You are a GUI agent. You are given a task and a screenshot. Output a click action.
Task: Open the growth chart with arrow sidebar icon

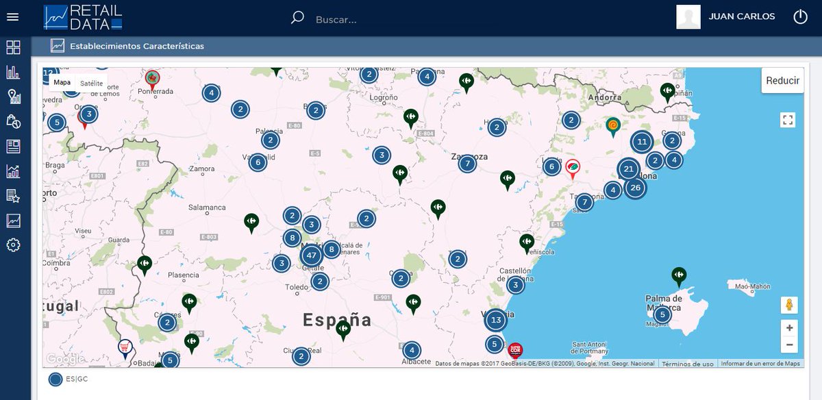(13, 171)
